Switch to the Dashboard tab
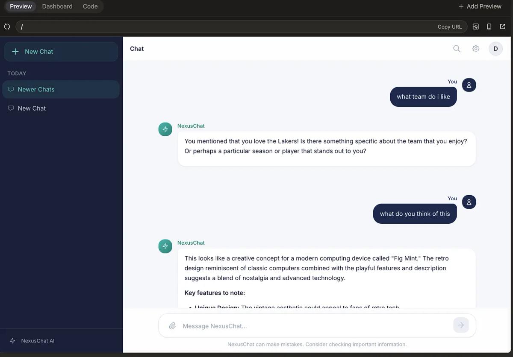 tap(57, 6)
